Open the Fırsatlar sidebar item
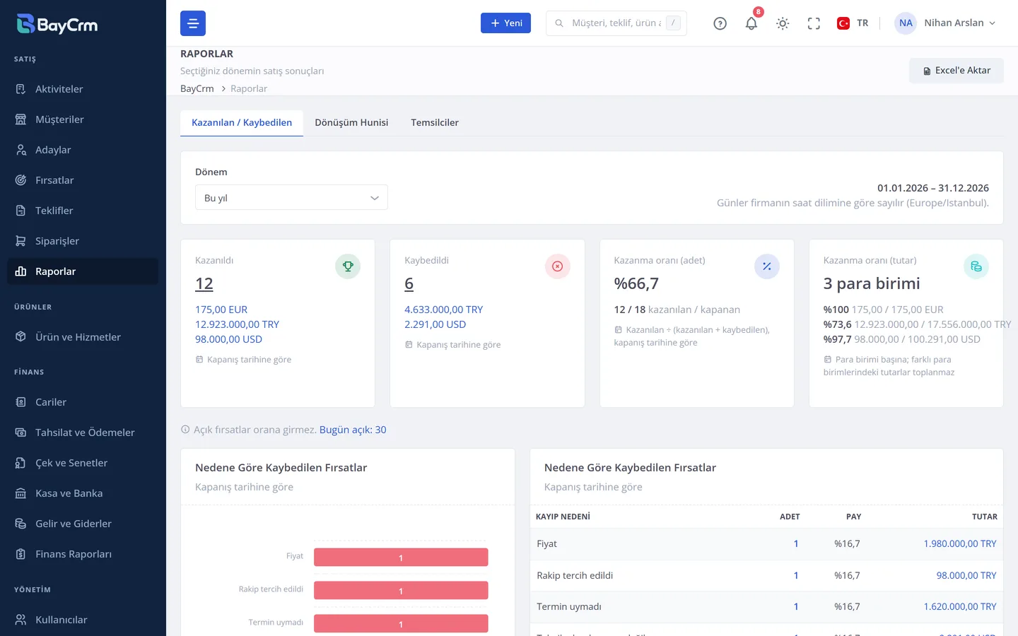 pos(83,180)
